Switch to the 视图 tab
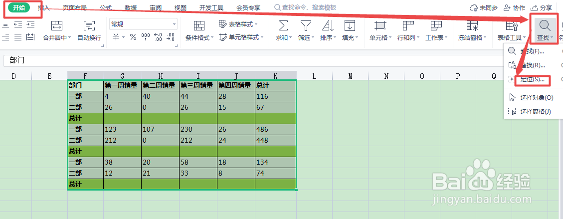The image size is (563, 219). click(x=180, y=7)
